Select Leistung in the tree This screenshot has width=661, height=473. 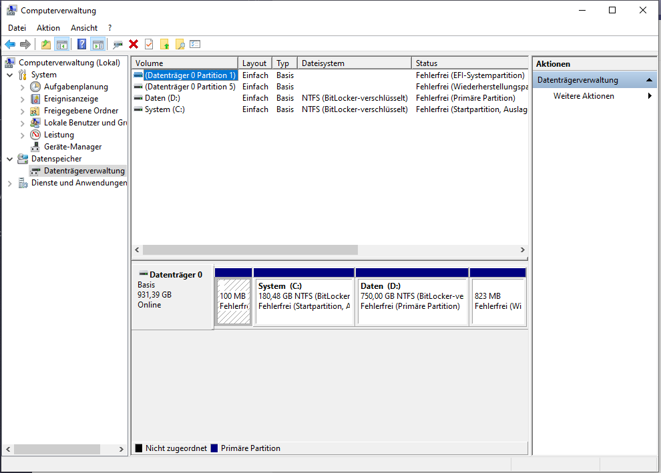pos(59,135)
